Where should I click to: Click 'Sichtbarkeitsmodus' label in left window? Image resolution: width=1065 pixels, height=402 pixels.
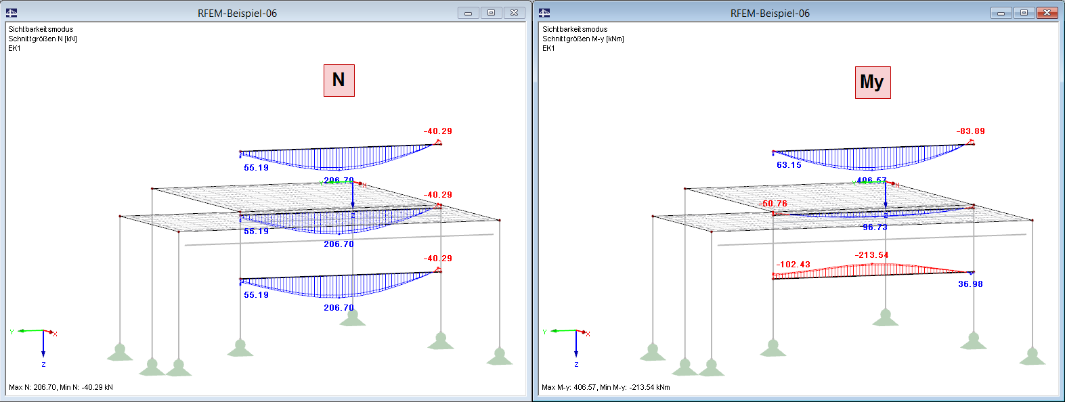41,29
